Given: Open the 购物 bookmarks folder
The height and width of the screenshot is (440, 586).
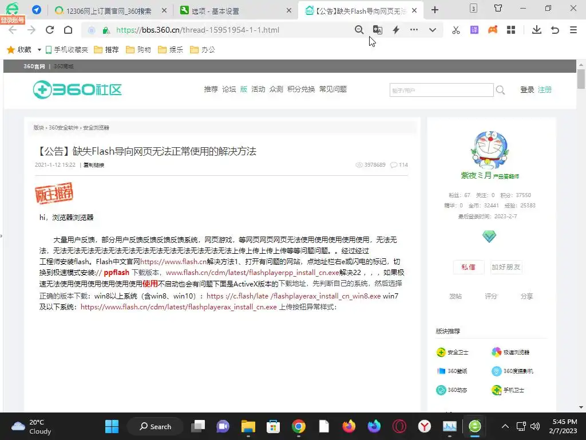Looking at the screenshot, I should 138,50.
